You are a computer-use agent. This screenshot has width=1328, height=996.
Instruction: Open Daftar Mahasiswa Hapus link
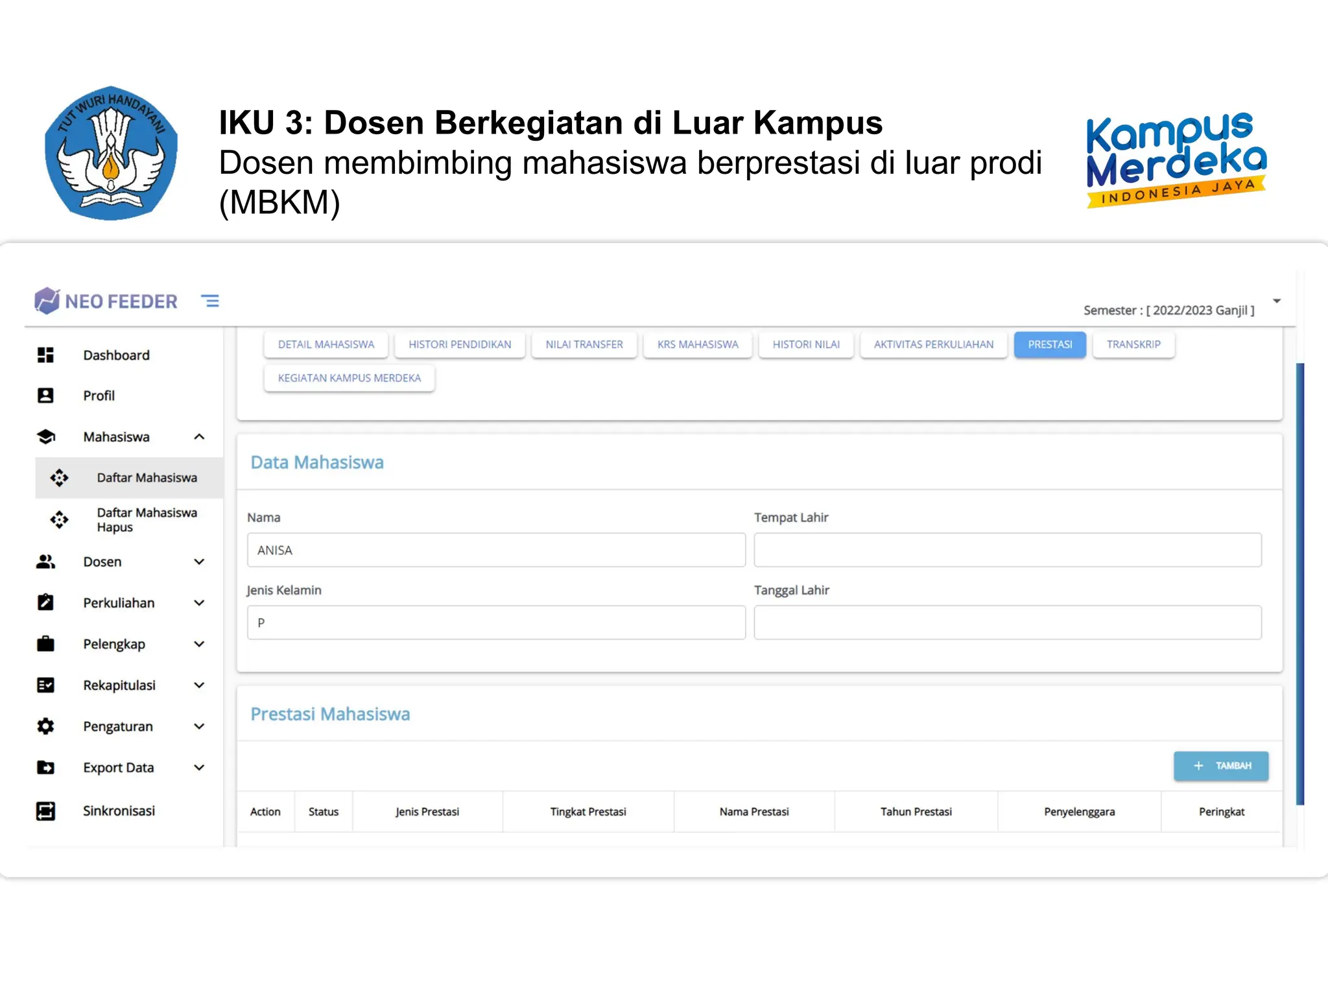[147, 519]
